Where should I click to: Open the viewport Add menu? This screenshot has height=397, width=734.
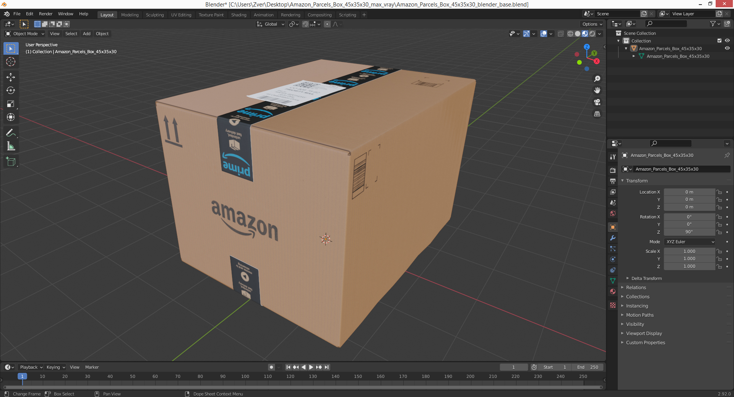pos(87,34)
